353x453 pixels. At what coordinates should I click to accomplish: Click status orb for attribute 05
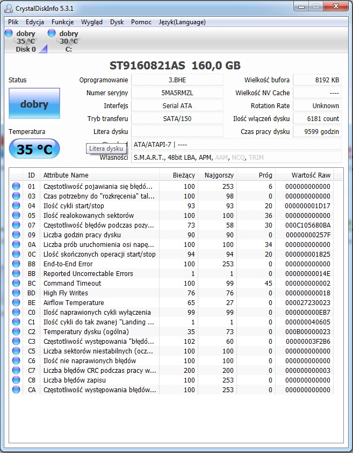(x=16, y=215)
